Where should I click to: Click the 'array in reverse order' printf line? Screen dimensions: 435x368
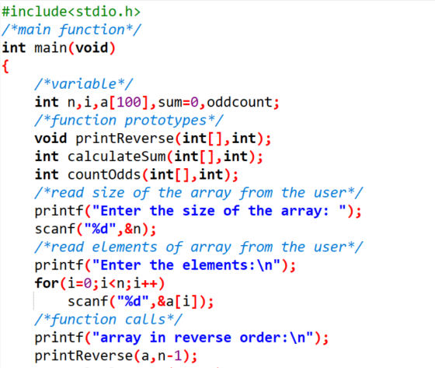(x=182, y=338)
